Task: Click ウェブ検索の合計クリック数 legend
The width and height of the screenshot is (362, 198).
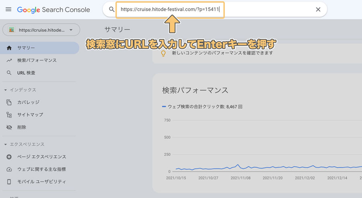Action: [x=202, y=107]
